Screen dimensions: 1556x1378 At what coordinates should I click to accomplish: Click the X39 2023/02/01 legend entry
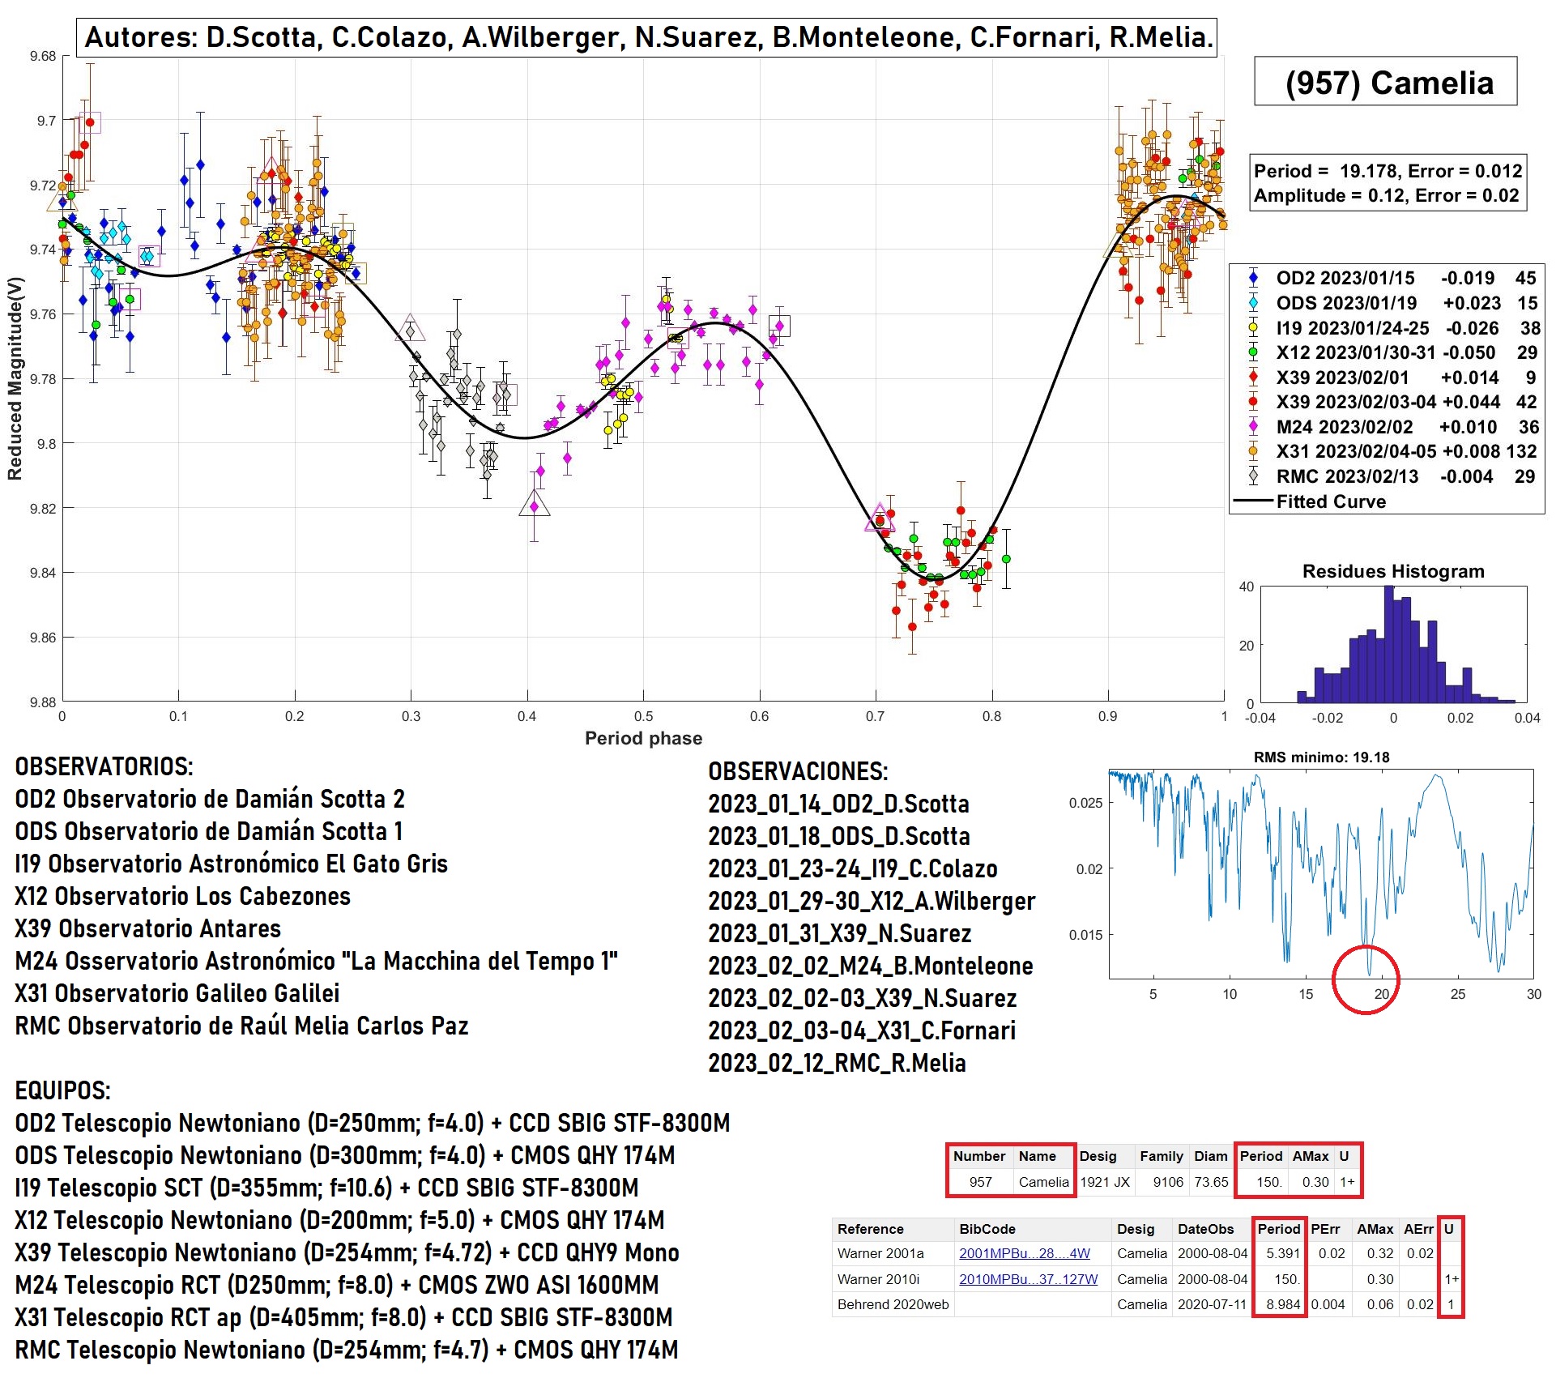(x=1387, y=378)
